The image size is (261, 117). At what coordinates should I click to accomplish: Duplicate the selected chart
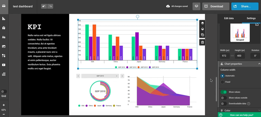coord(203,35)
